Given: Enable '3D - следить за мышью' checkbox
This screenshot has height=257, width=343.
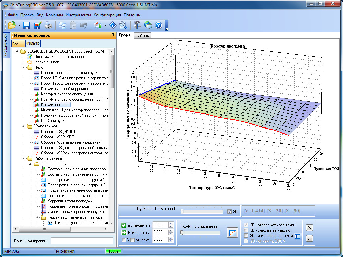Looking at the screenshot, I should [x=246, y=230].
